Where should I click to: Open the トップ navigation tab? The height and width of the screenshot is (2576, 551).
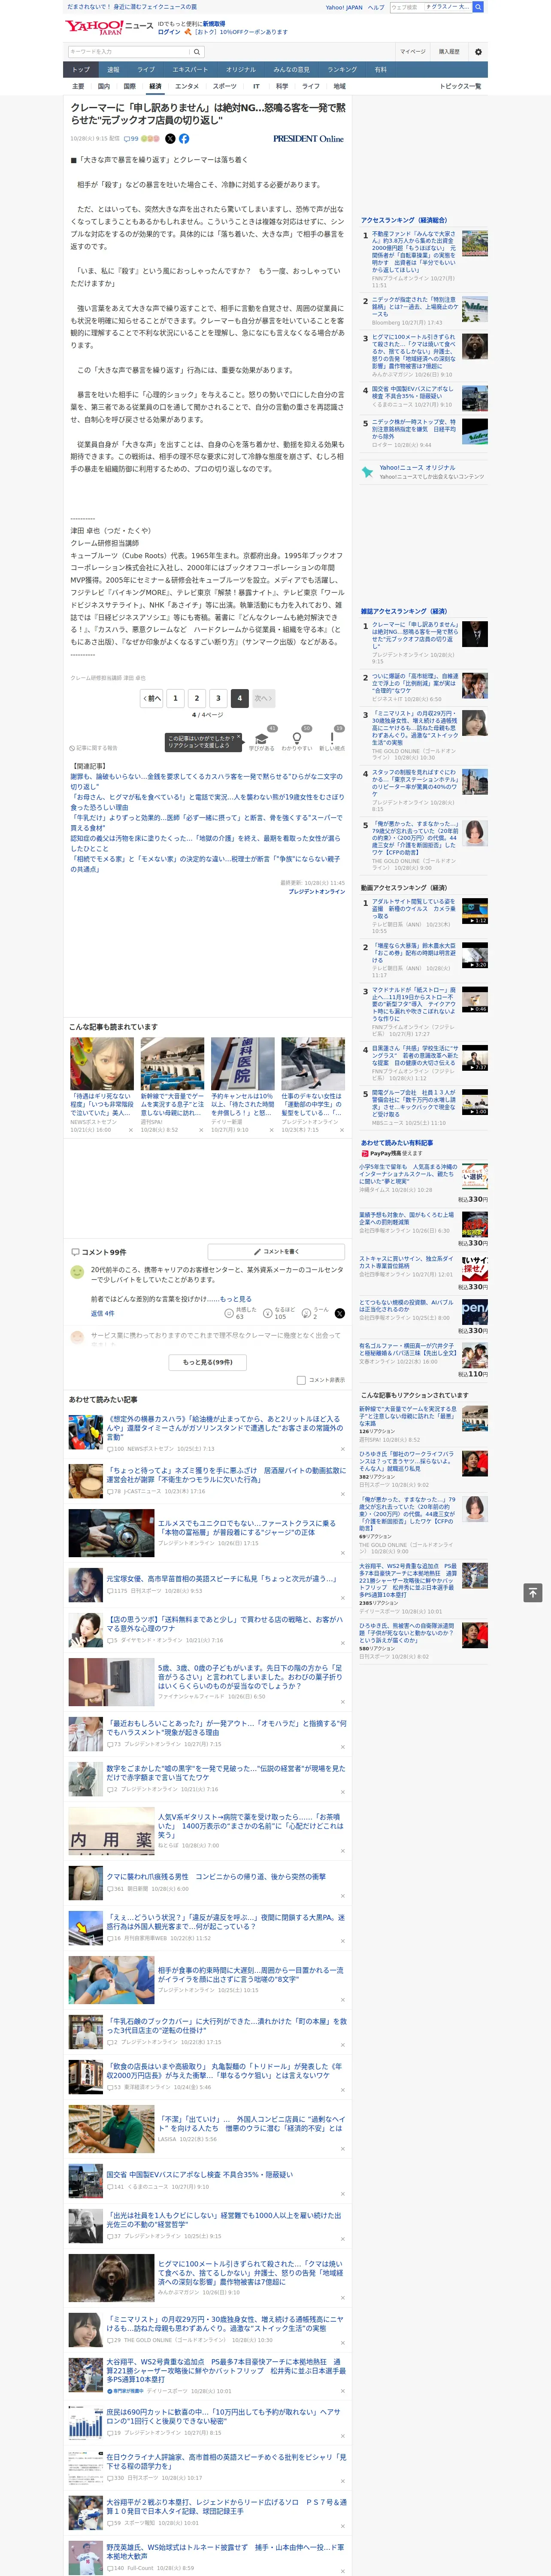pos(81,70)
